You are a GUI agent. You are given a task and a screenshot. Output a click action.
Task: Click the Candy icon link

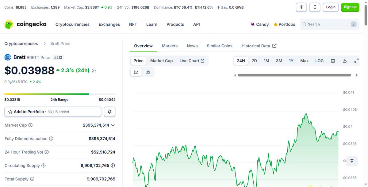pyautogui.click(x=260, y=24)
